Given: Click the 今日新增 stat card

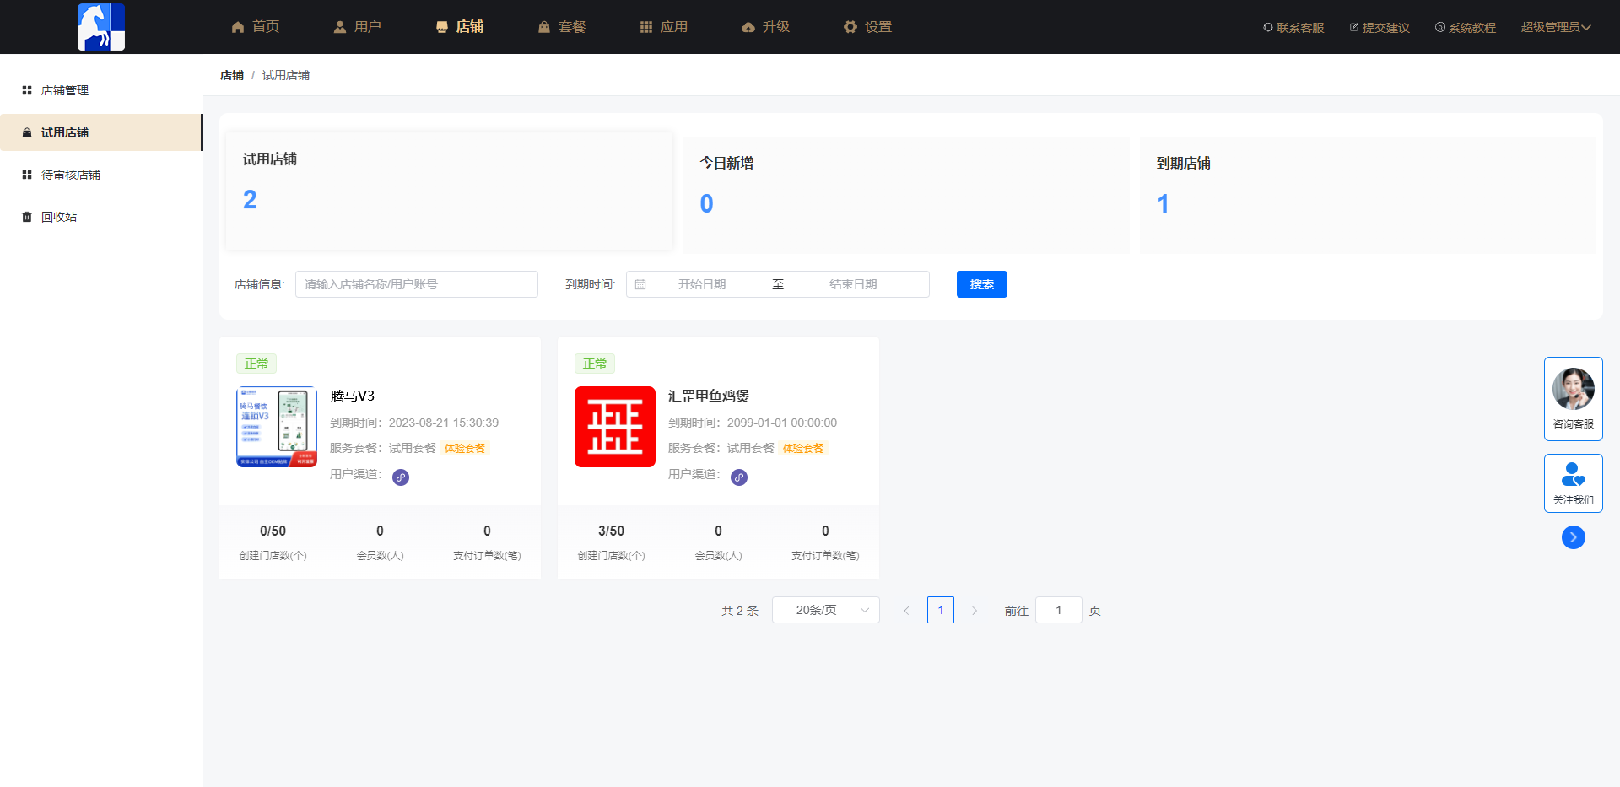Looking at the screenshot, I should [906, 195].
